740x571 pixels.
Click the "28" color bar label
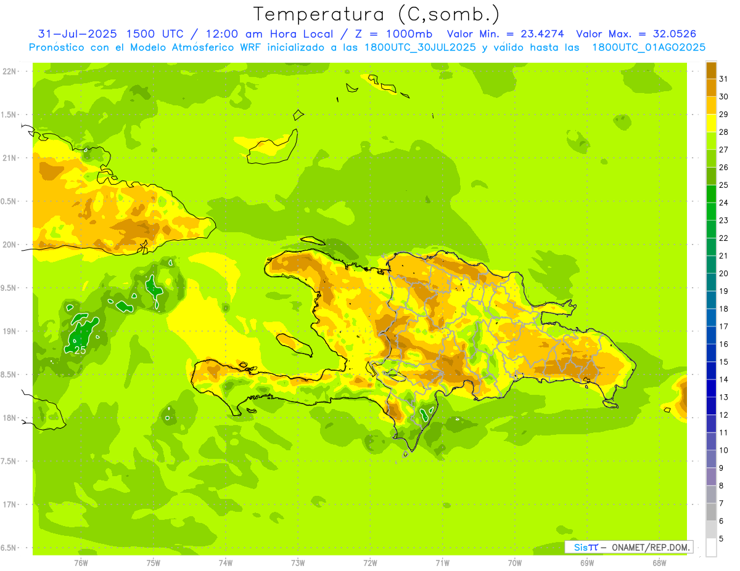point(723,132)
